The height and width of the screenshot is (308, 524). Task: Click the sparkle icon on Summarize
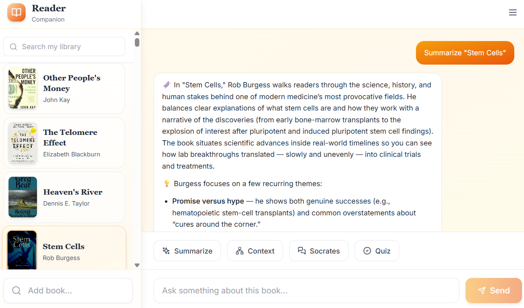166,251
